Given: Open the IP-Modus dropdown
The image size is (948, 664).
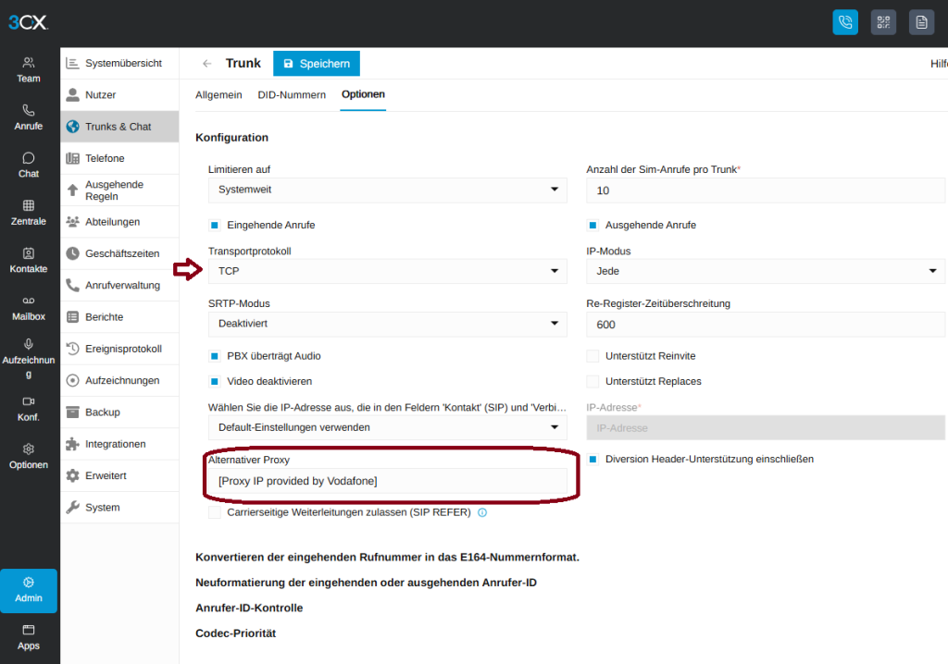Looking at the screenshot, I should click(x=766, y=271).
